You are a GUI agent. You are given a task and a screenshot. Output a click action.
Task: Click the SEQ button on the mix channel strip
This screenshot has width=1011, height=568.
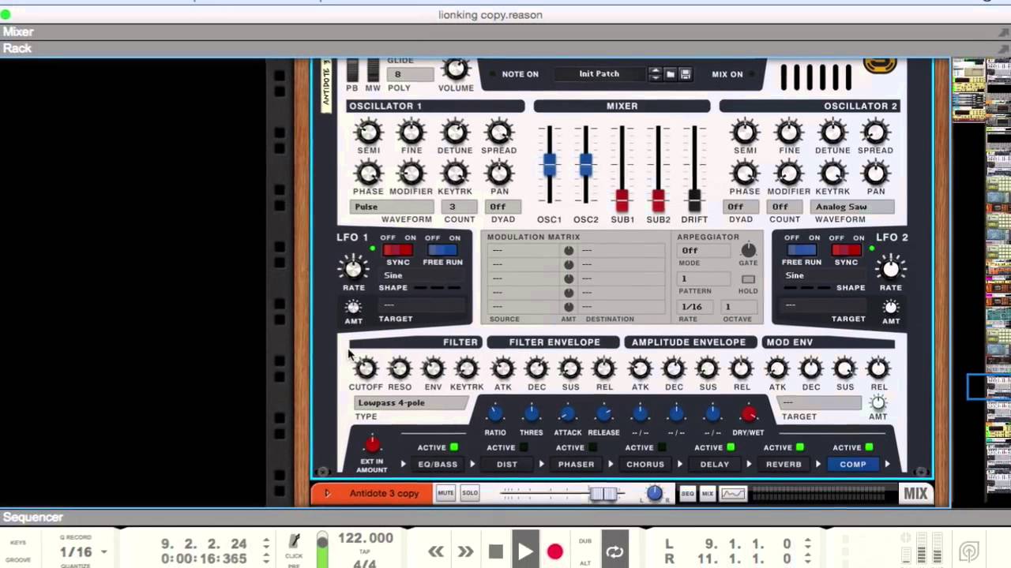pyautogui.click(x=688, y=494)
